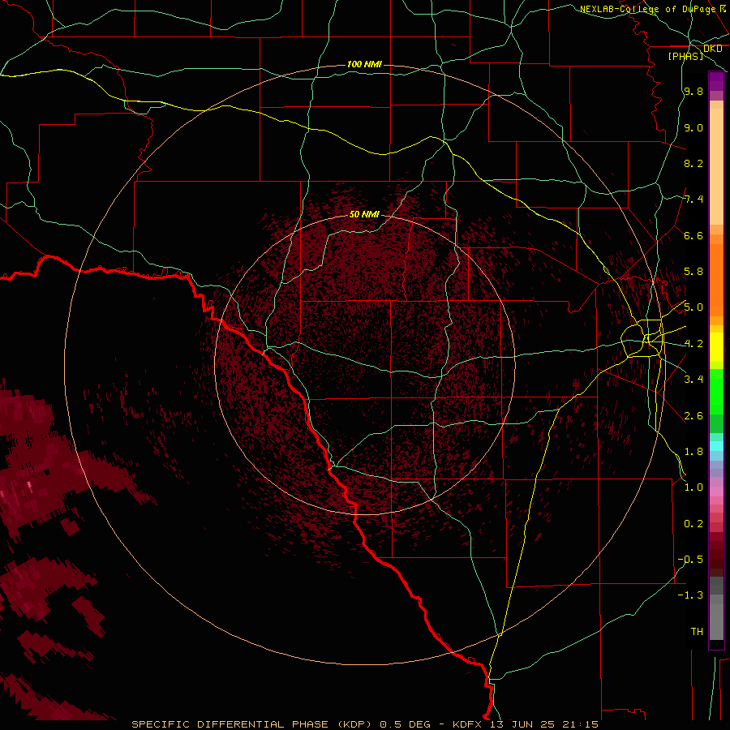Click the 6.6 value on the color scale
This screenshot has width=730, height=730.
pos(693,235)
